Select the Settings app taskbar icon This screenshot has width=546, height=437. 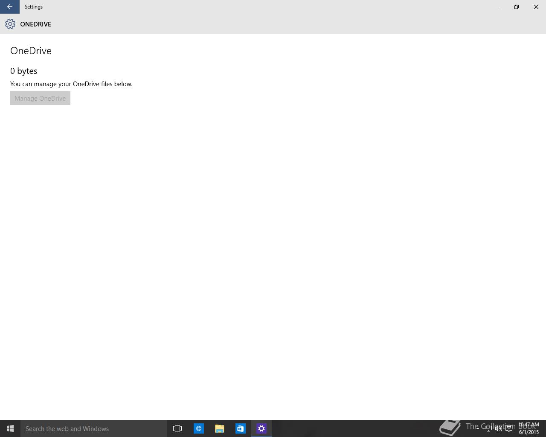(261, 428)
